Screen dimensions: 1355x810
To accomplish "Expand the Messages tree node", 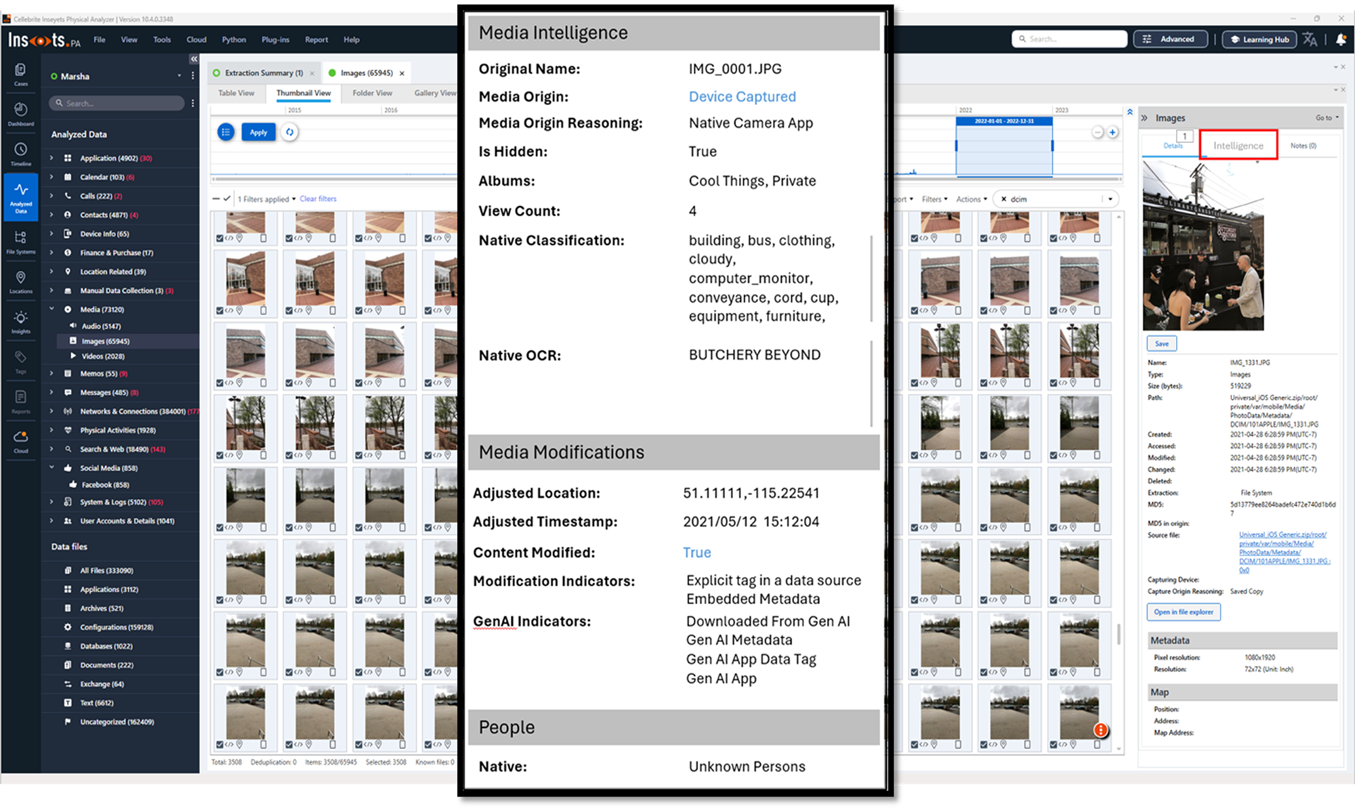I will (51, 392).
